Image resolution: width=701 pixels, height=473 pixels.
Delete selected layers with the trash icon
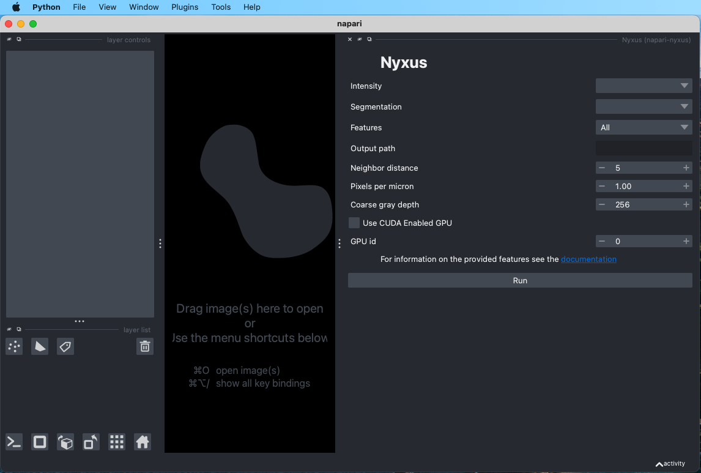(145, 346)
